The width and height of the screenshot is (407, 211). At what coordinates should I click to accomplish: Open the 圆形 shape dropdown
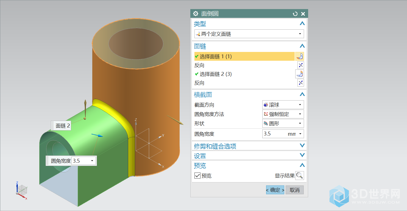[x=283, y=123]
